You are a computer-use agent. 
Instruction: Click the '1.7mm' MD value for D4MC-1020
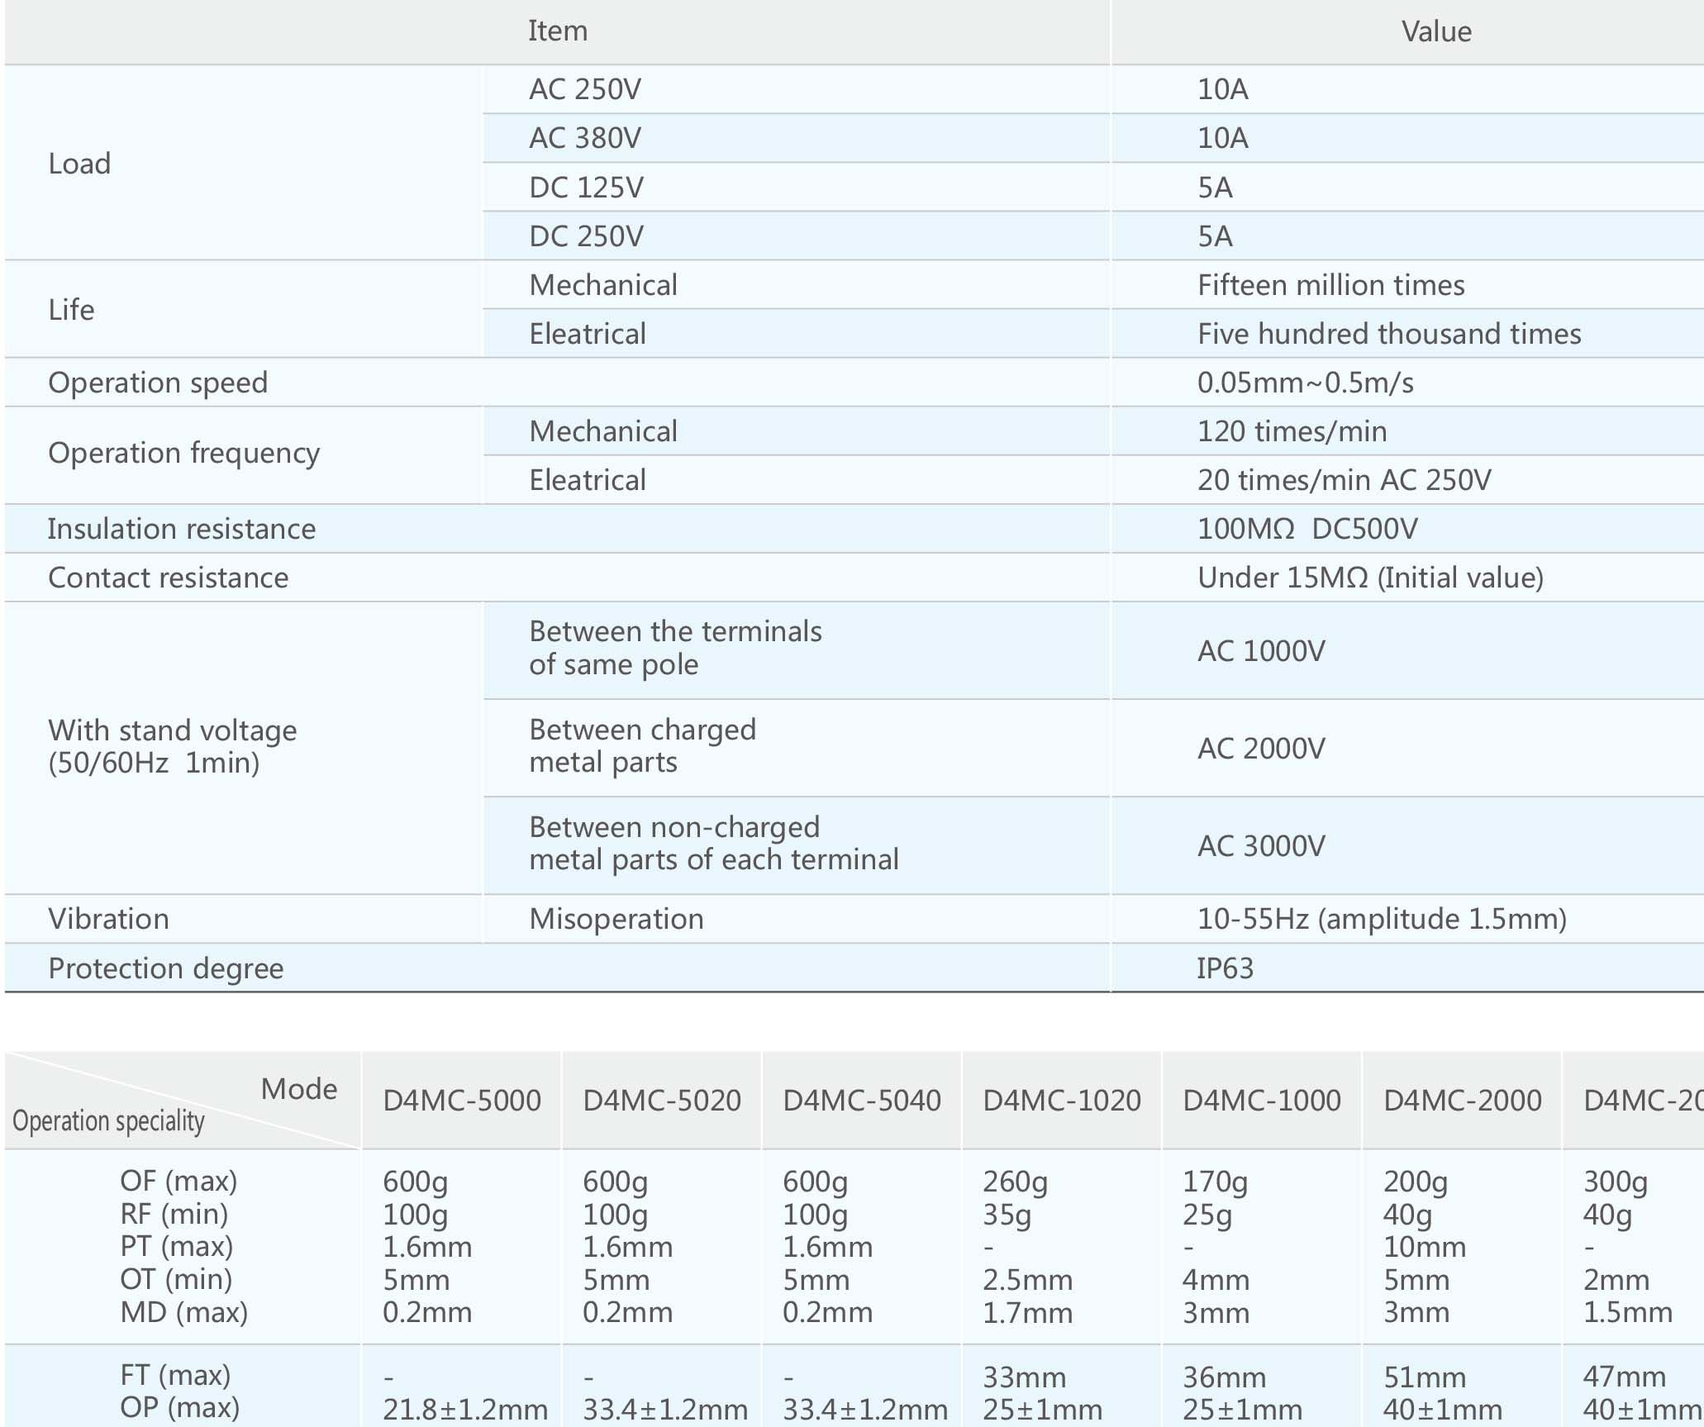click(1027, 1313)
